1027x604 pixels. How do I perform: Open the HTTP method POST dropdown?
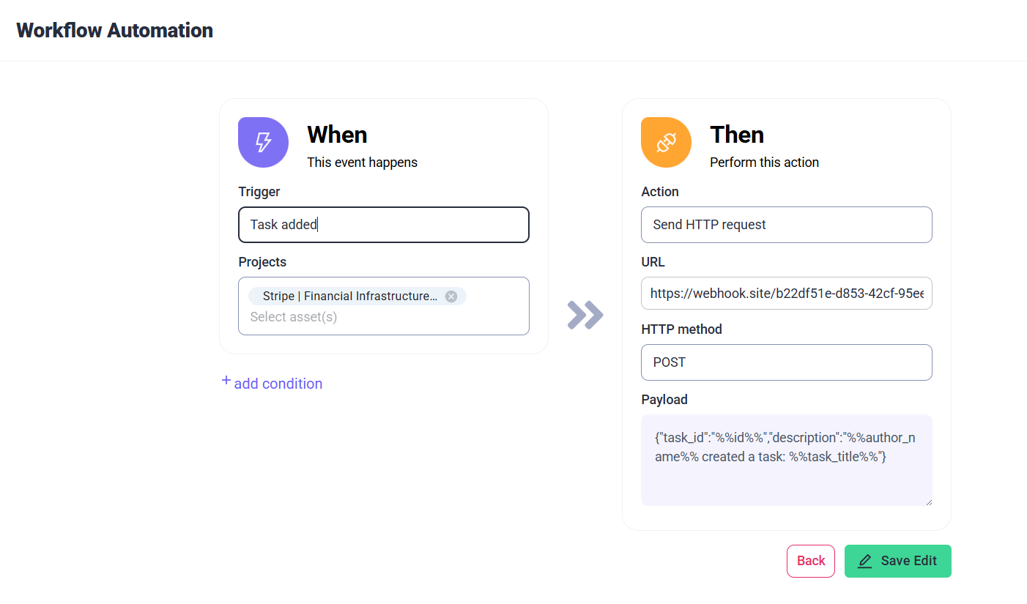(x=786, y=362)
